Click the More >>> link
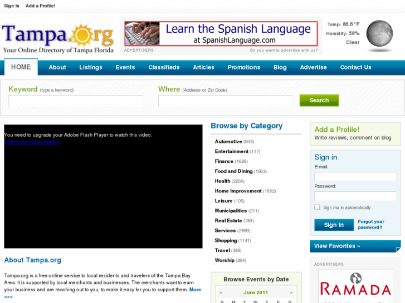Viewport: 405px width, 303px height. 195,290
